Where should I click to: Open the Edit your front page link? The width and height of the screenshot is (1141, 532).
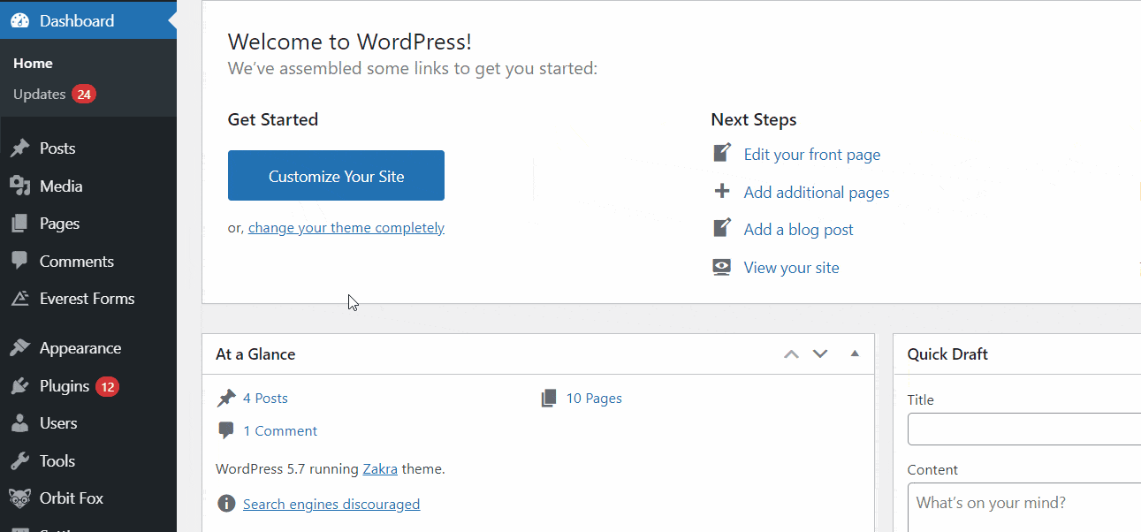[x=812, y=155]
